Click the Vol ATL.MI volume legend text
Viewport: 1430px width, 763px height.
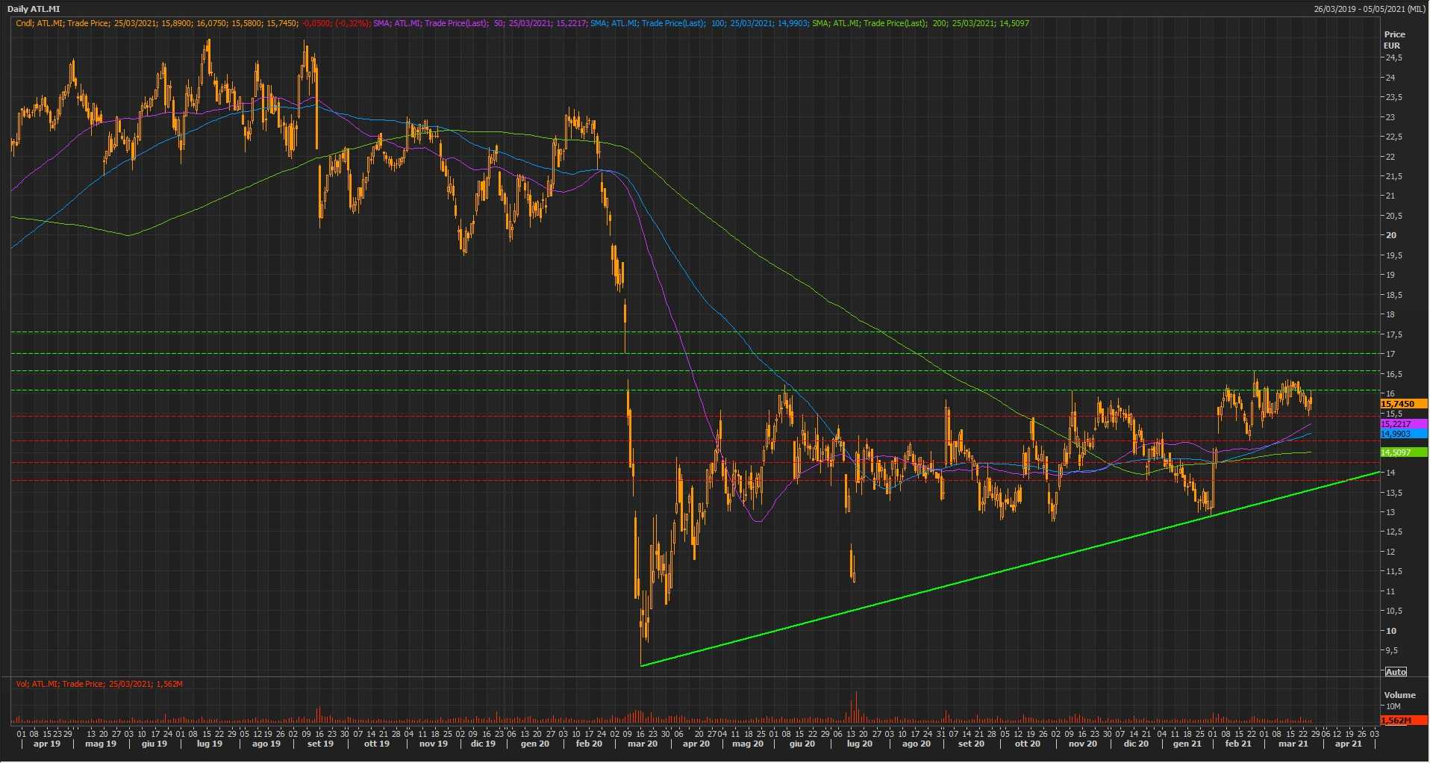point(99,684)
